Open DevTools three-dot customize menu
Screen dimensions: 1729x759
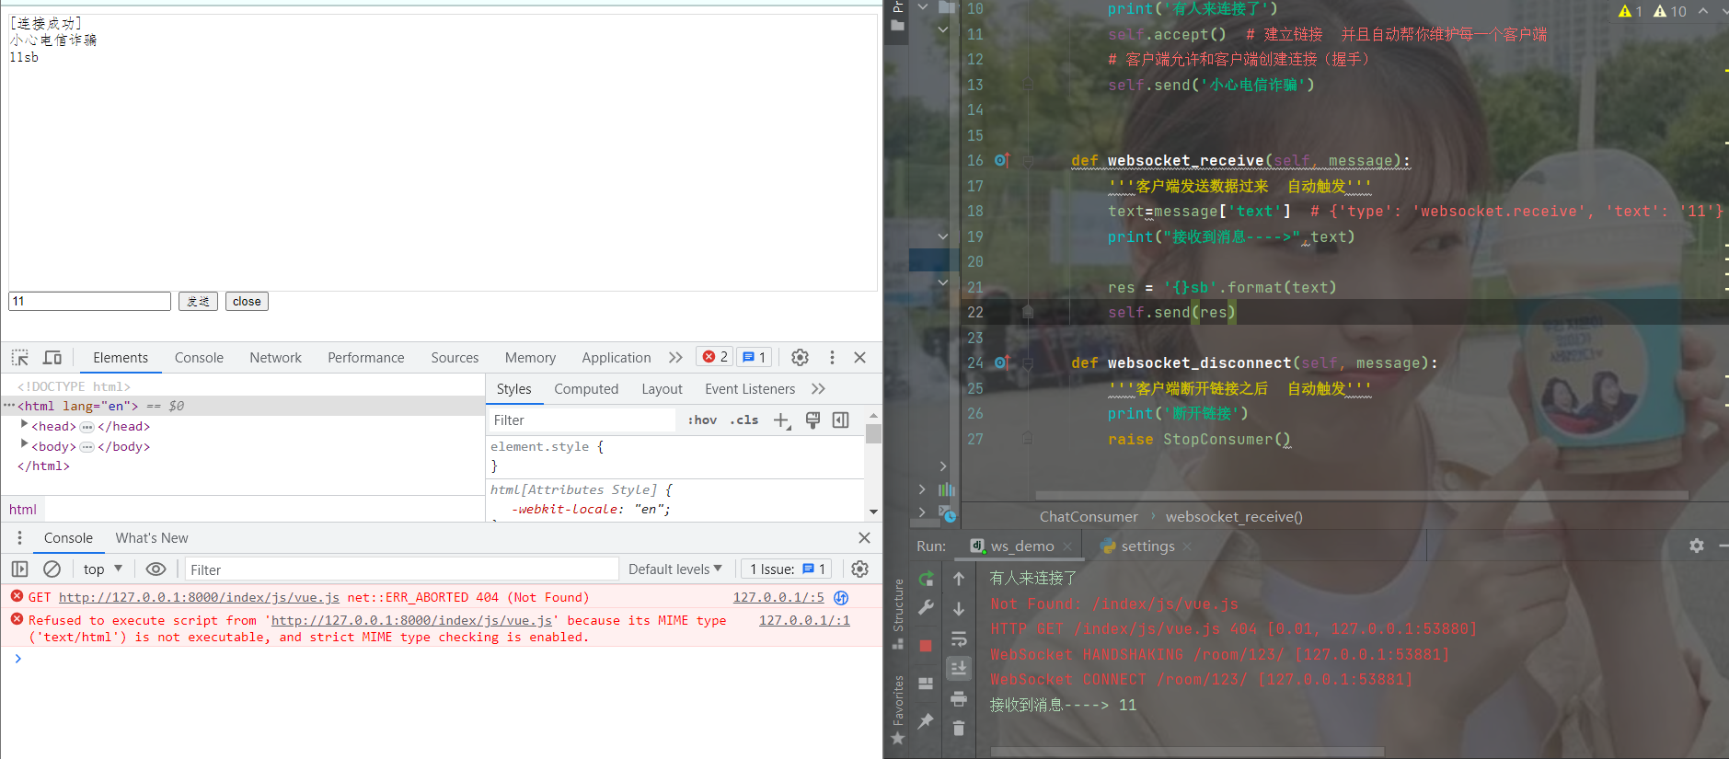coord(832,358)
